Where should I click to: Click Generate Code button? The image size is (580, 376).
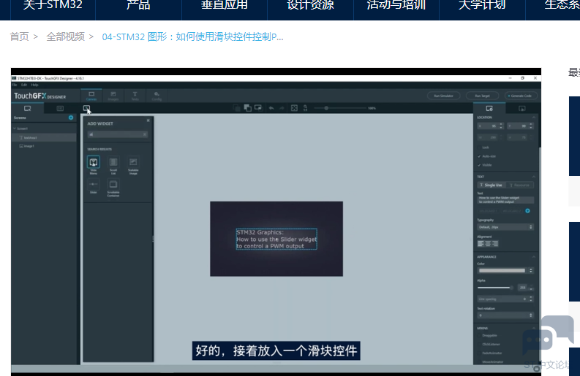coord(521,96)
